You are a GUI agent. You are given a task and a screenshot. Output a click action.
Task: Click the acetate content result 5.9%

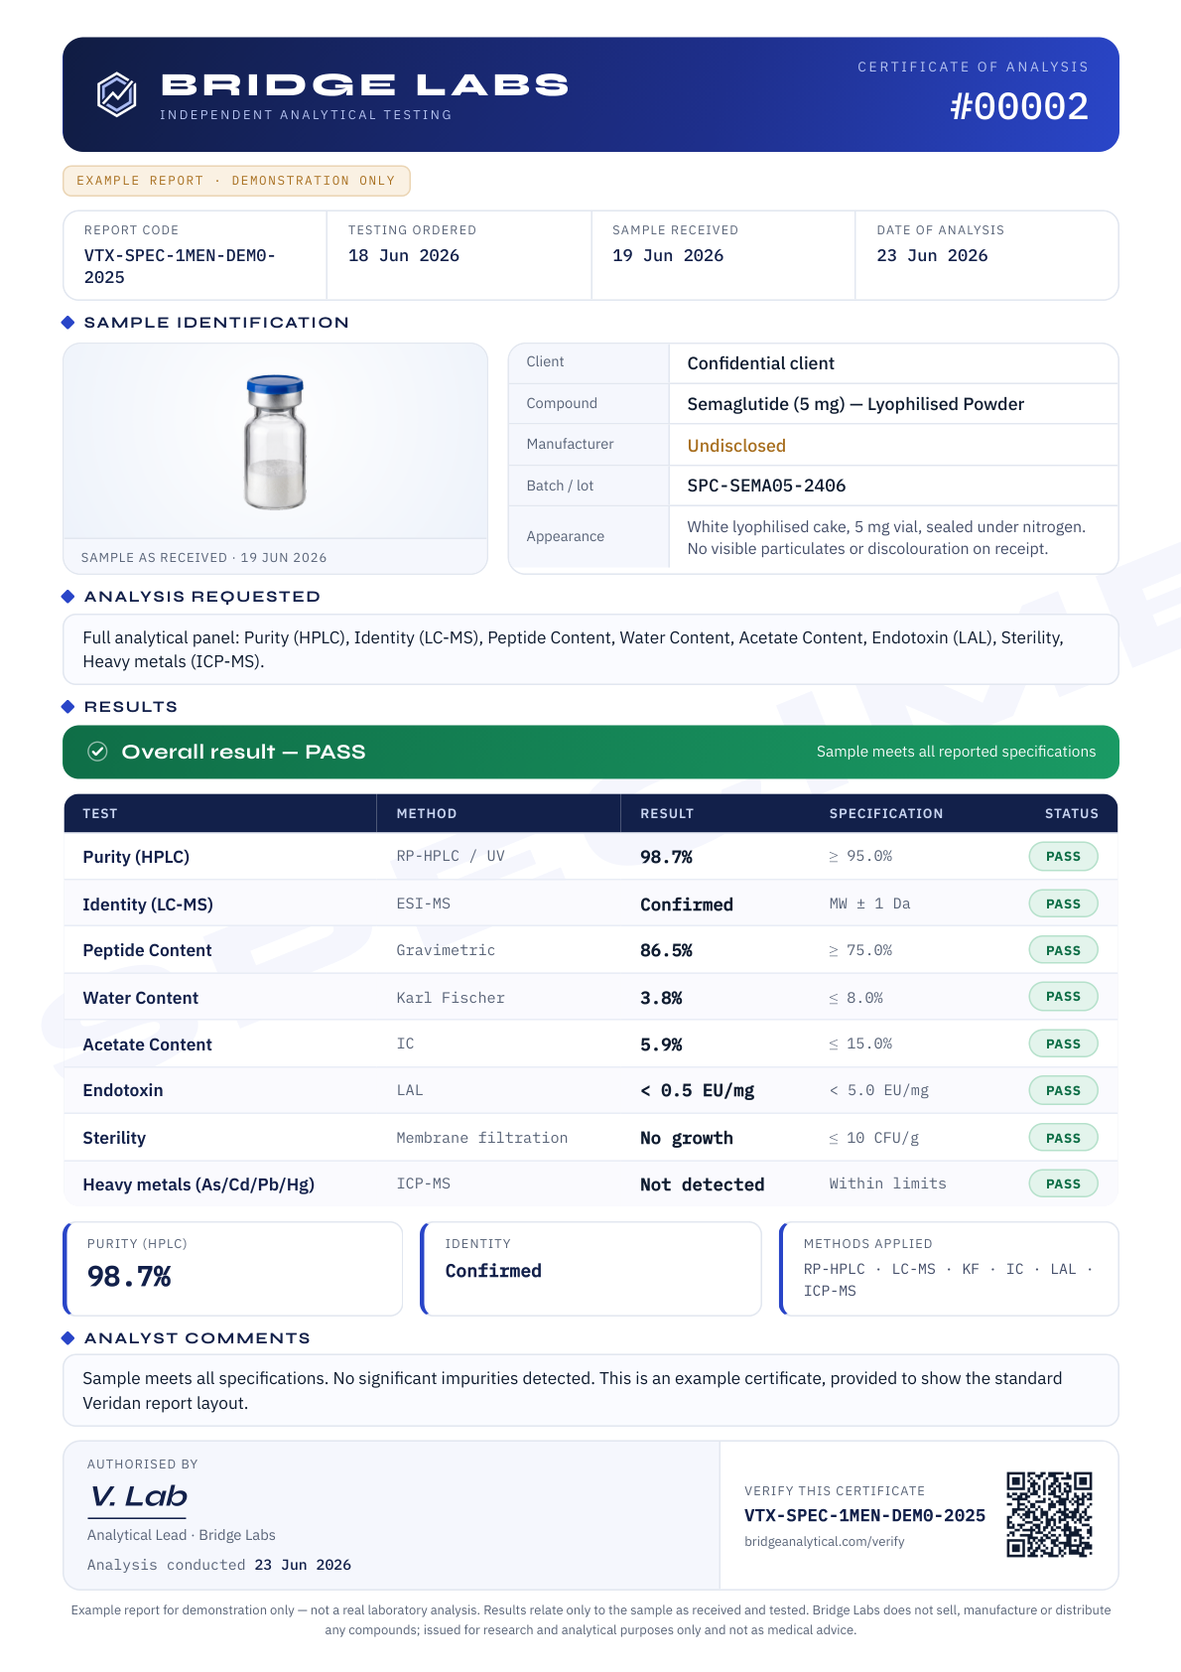click(661, 1045)
